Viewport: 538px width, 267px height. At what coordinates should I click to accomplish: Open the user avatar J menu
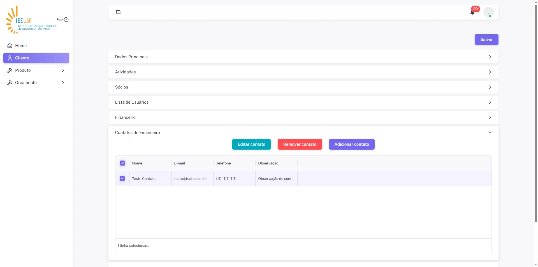(x=489, y=12)
